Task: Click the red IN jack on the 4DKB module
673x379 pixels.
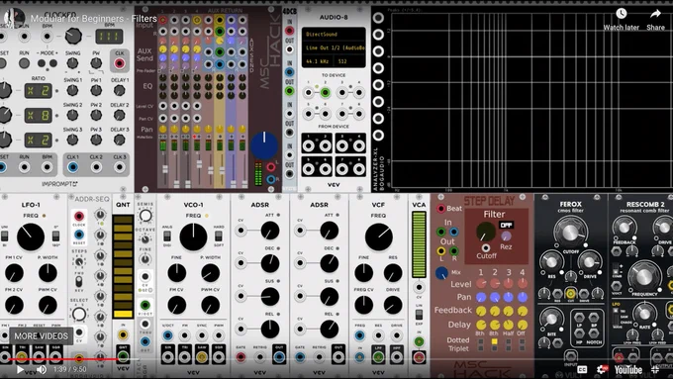Action: point(290,31)
